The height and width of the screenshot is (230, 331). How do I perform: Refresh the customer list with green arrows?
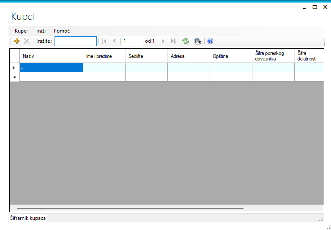[186, 41]
